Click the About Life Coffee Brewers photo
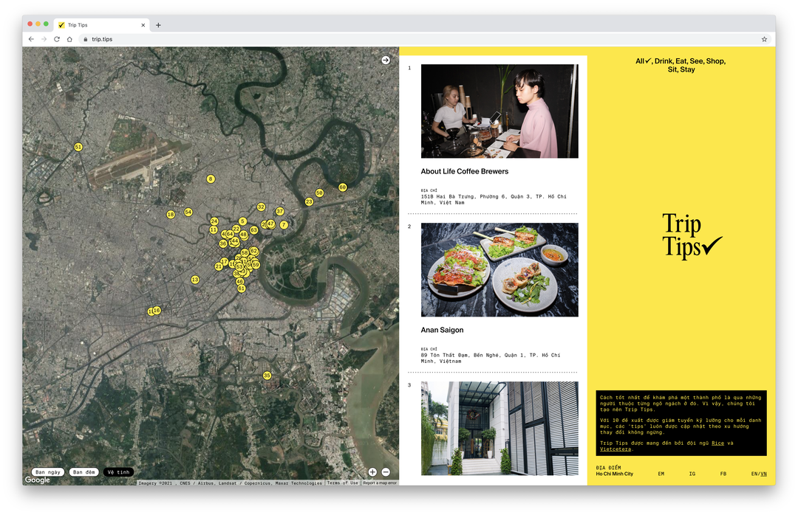798x515 pixels. (x=499, y=111)
